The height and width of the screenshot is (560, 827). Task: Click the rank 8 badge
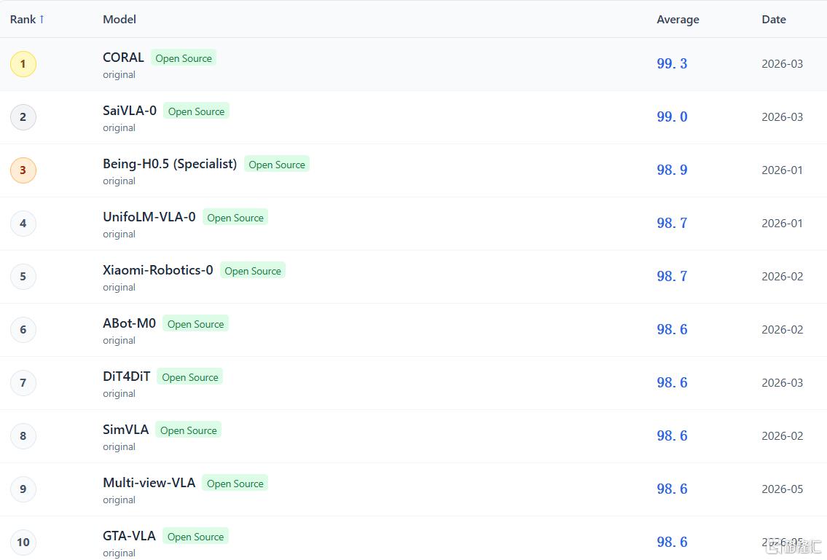[23, 436]
